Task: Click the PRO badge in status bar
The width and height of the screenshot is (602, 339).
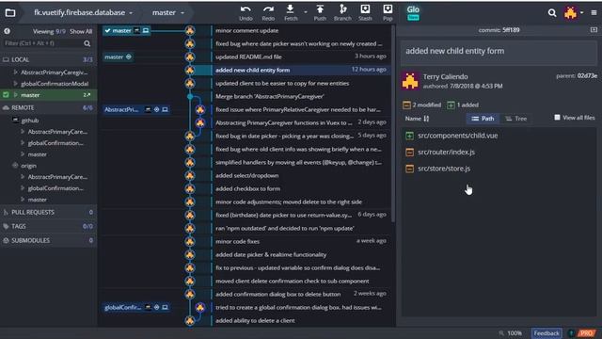Action: pyautogui.click(x=586, y=333)
